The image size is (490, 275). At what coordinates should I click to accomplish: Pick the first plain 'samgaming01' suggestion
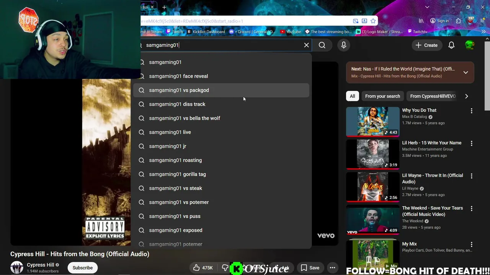coord(221,62)
